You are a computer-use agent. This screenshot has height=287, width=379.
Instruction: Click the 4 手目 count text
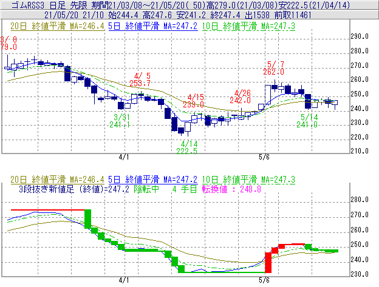(x=185, y=189)
